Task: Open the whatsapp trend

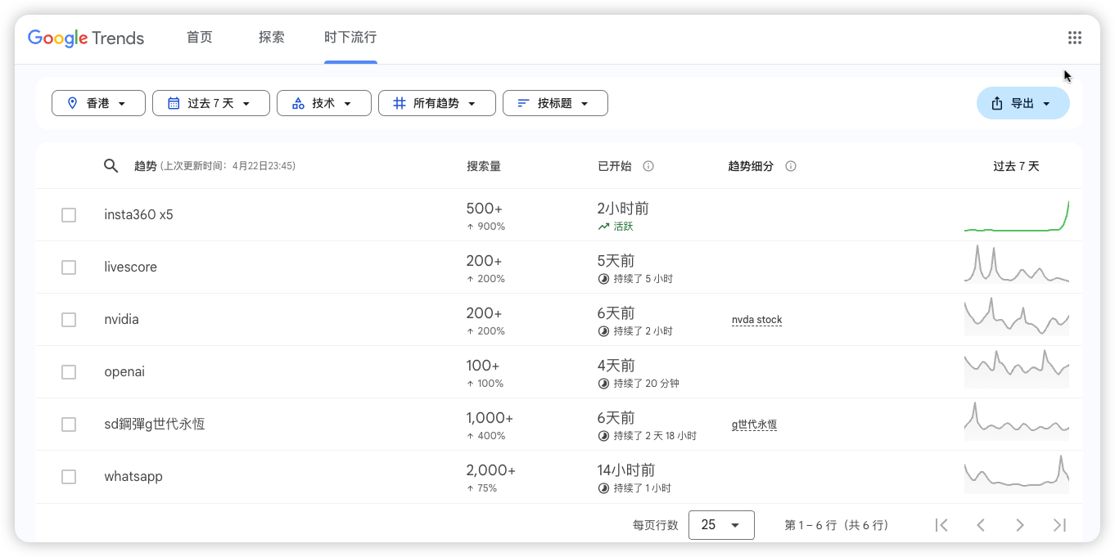Action: tap(133, 477)
